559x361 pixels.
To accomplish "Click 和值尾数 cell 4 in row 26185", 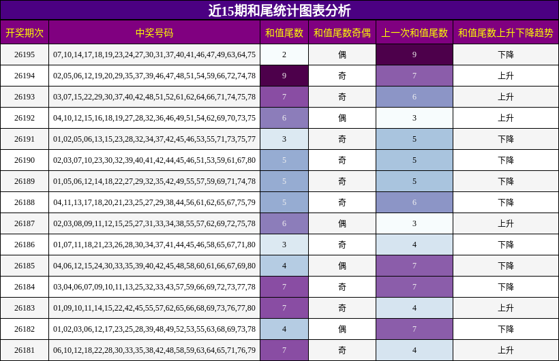I will coord(284,266).
